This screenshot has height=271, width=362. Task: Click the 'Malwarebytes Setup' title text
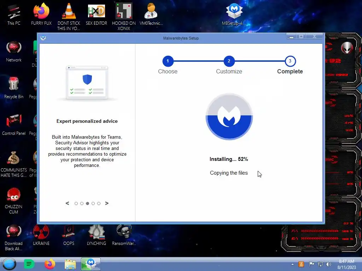(x=181, y=38)
